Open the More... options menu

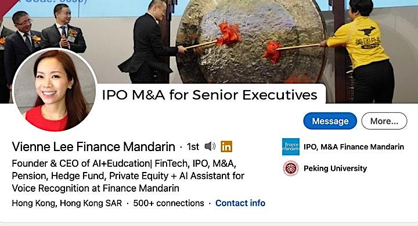coord(384,121)
